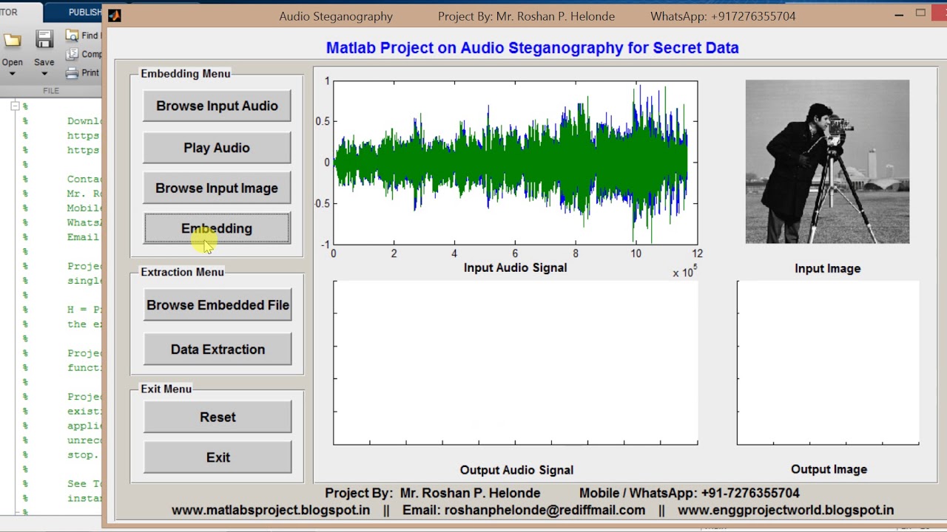Click the 'Output Image' label
Image resolution: width=947 pixels, height=532 pixels.
point(829,469)
